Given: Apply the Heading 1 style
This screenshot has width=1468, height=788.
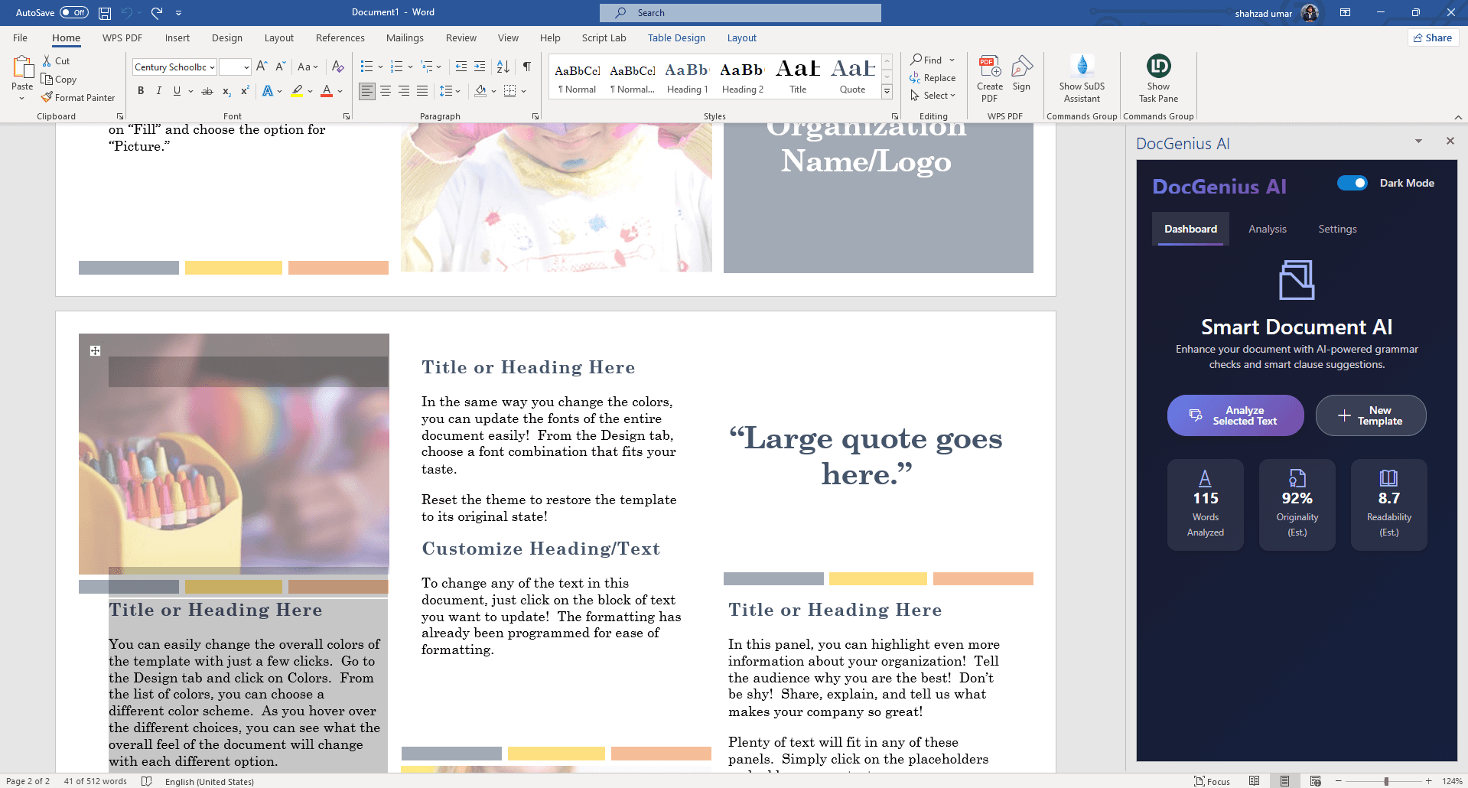Looking at the screenshot, I should tap(687, 77).
